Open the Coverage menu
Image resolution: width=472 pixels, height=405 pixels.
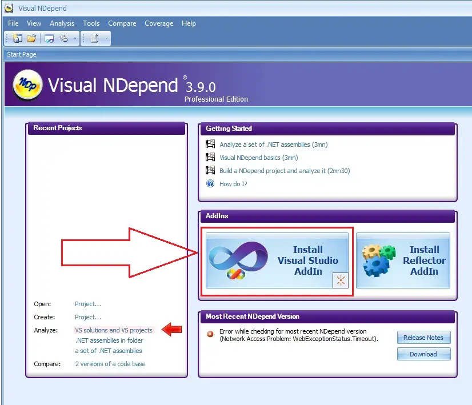click(159, 23)
